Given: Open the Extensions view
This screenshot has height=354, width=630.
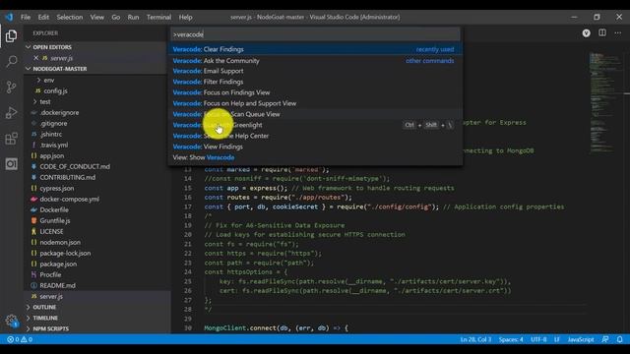Looking at the screenshot, I should pyautogui.click(x=11, y=139).
